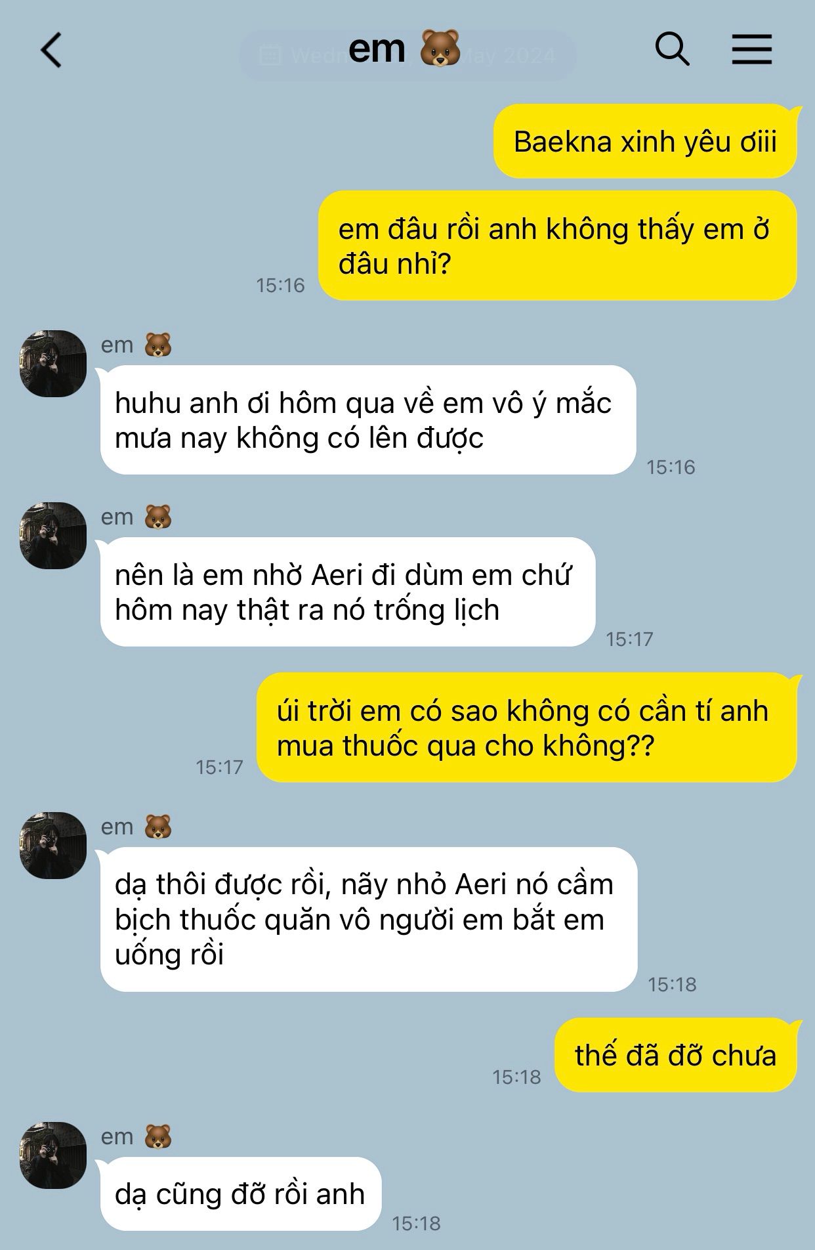Viewport: 815px width, 1250px height.
Task: Open the chat search magnifier
Action: pyautogui.click(x=673, y=49)
